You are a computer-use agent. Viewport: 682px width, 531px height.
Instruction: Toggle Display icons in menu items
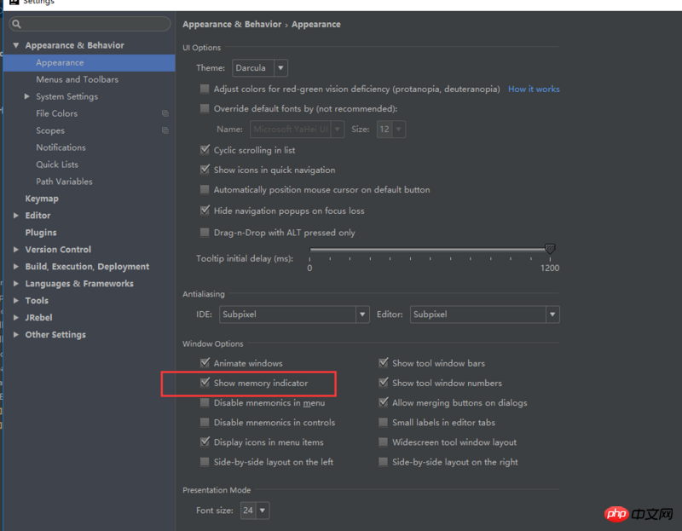[x=205, y=442]
